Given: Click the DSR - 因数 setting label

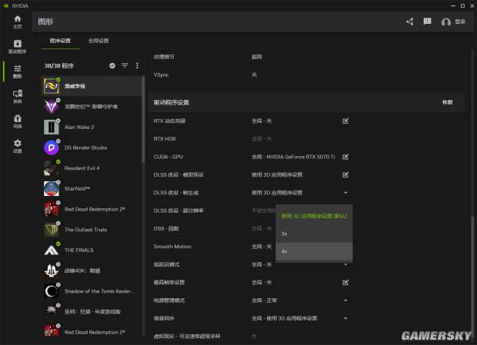Looking at the screenshot, I should pos(166,229).
